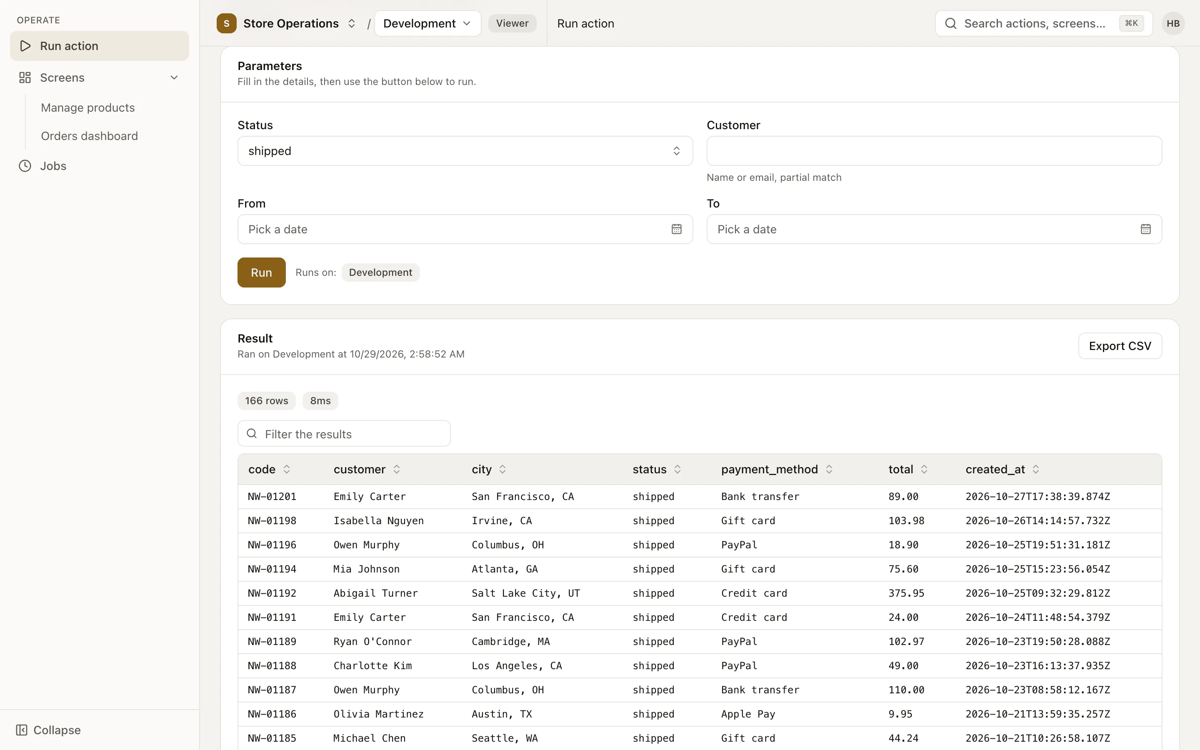
Task: Click customer Isabella Nguyen cell
Action: [x=379, y=521]
